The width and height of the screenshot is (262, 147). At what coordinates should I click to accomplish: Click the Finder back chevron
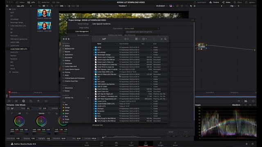point(95,39)
